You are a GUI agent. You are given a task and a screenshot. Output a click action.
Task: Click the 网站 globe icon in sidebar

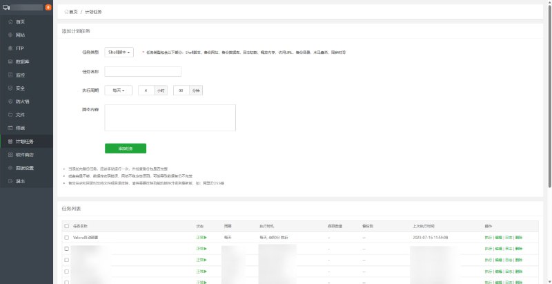[10, 35]
